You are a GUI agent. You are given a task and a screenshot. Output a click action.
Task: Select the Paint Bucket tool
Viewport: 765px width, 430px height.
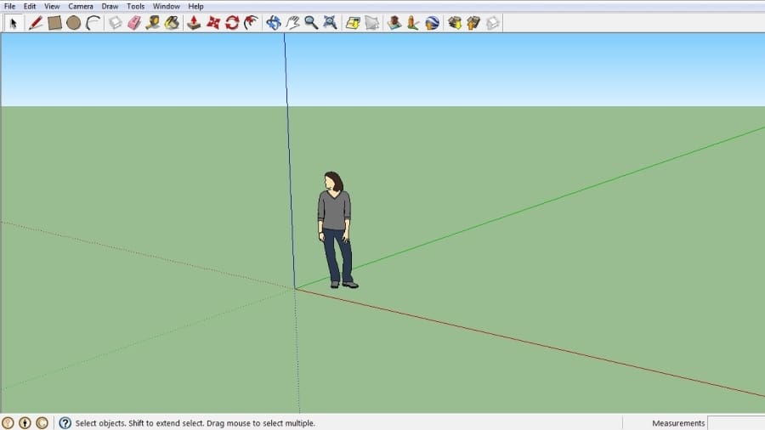coord(172,23)
